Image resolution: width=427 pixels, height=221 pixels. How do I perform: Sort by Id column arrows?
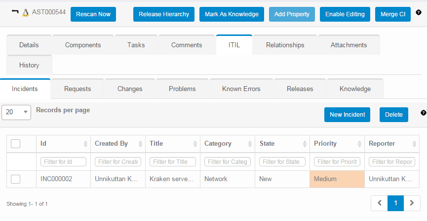[84, 144]
